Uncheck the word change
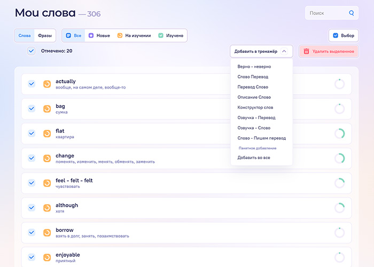The image size is (374, 267). point(32,158)
